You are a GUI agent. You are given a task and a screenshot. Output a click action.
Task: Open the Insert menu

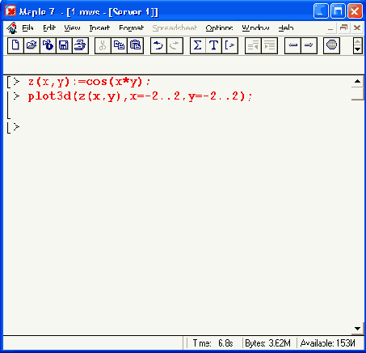[x=99, y=28]
